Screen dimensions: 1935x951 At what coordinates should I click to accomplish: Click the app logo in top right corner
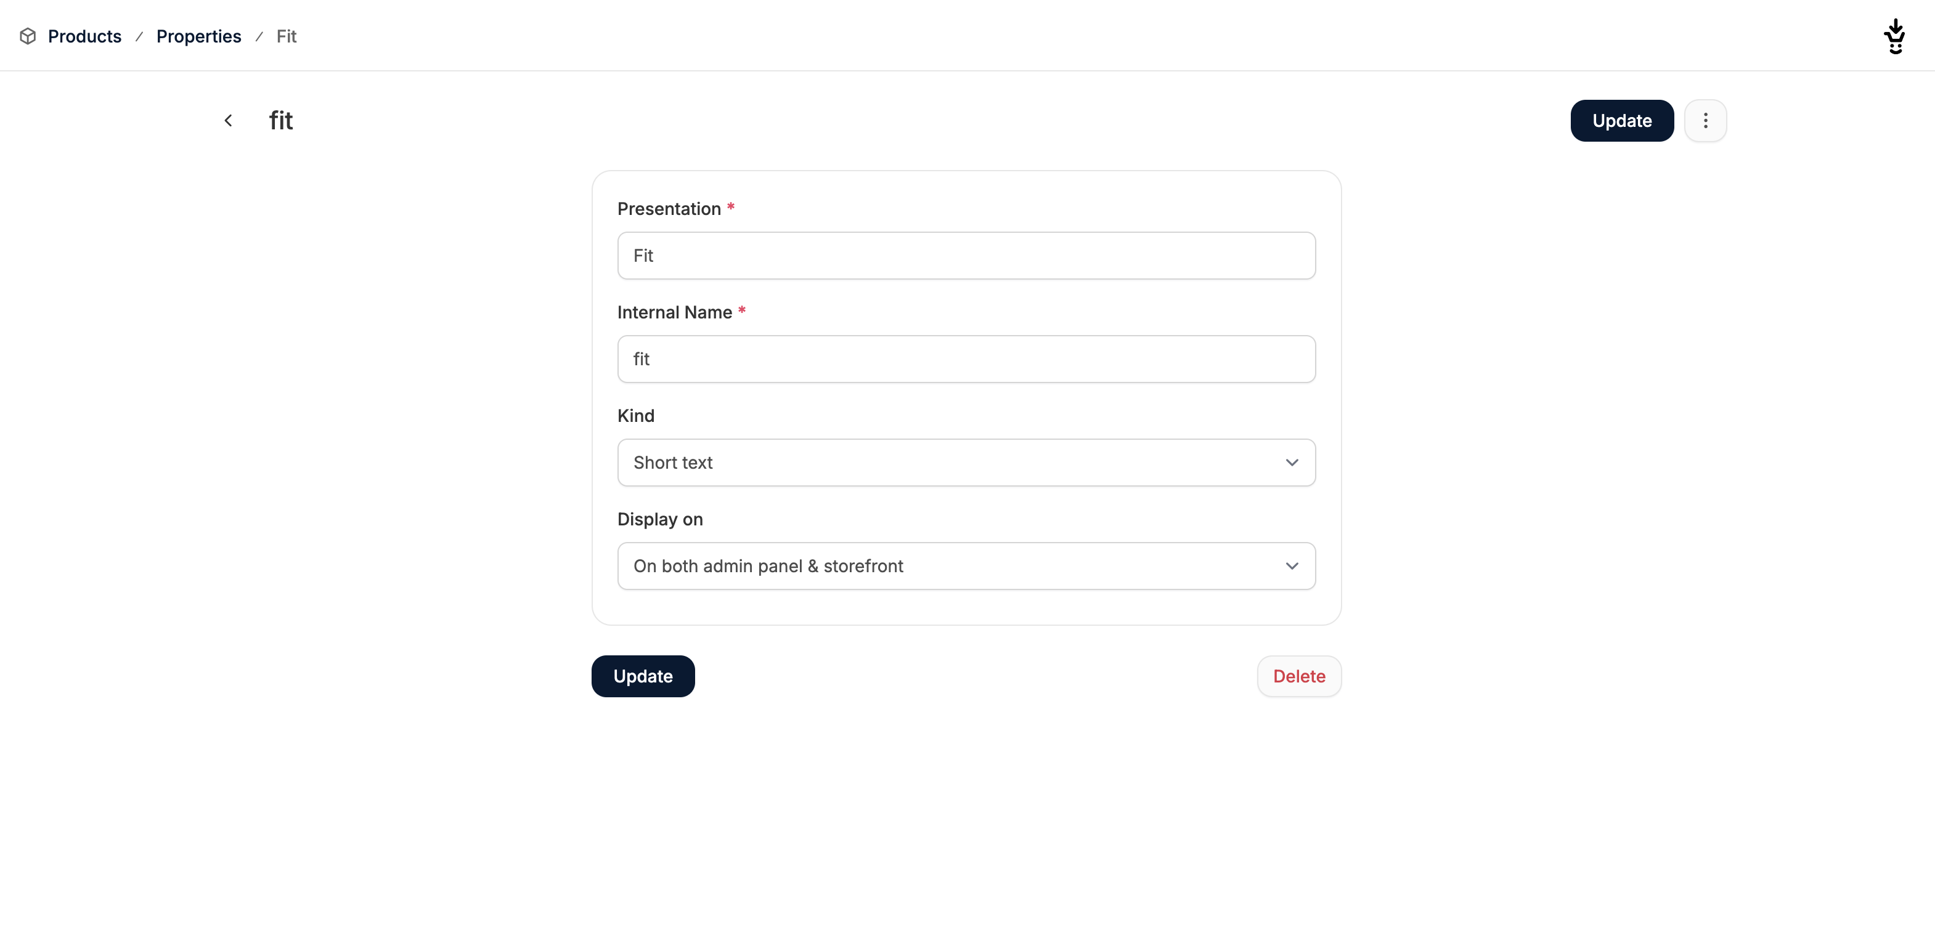(x=1895, y=36)
